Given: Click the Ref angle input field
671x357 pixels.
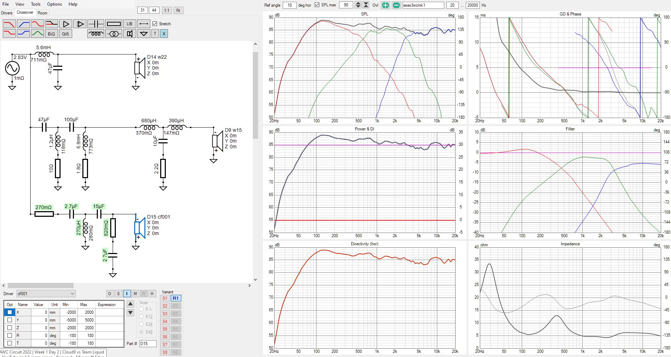Looking at the screenshot, I should (289, 5).
